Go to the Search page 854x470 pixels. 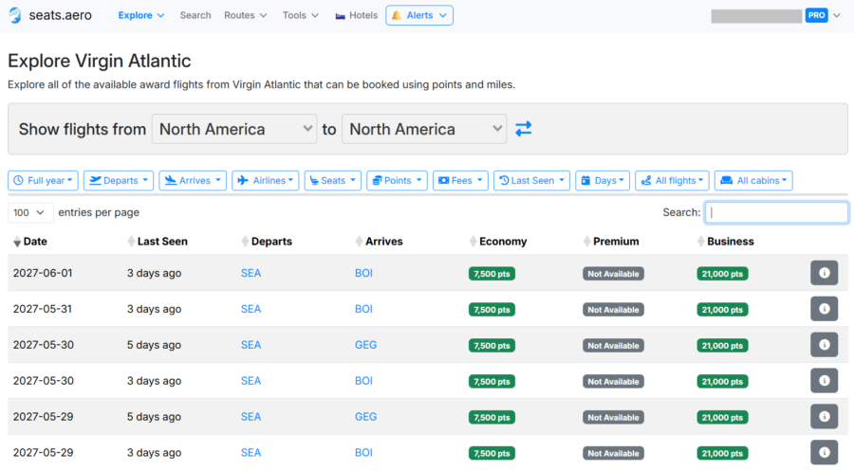pos(195,15)
